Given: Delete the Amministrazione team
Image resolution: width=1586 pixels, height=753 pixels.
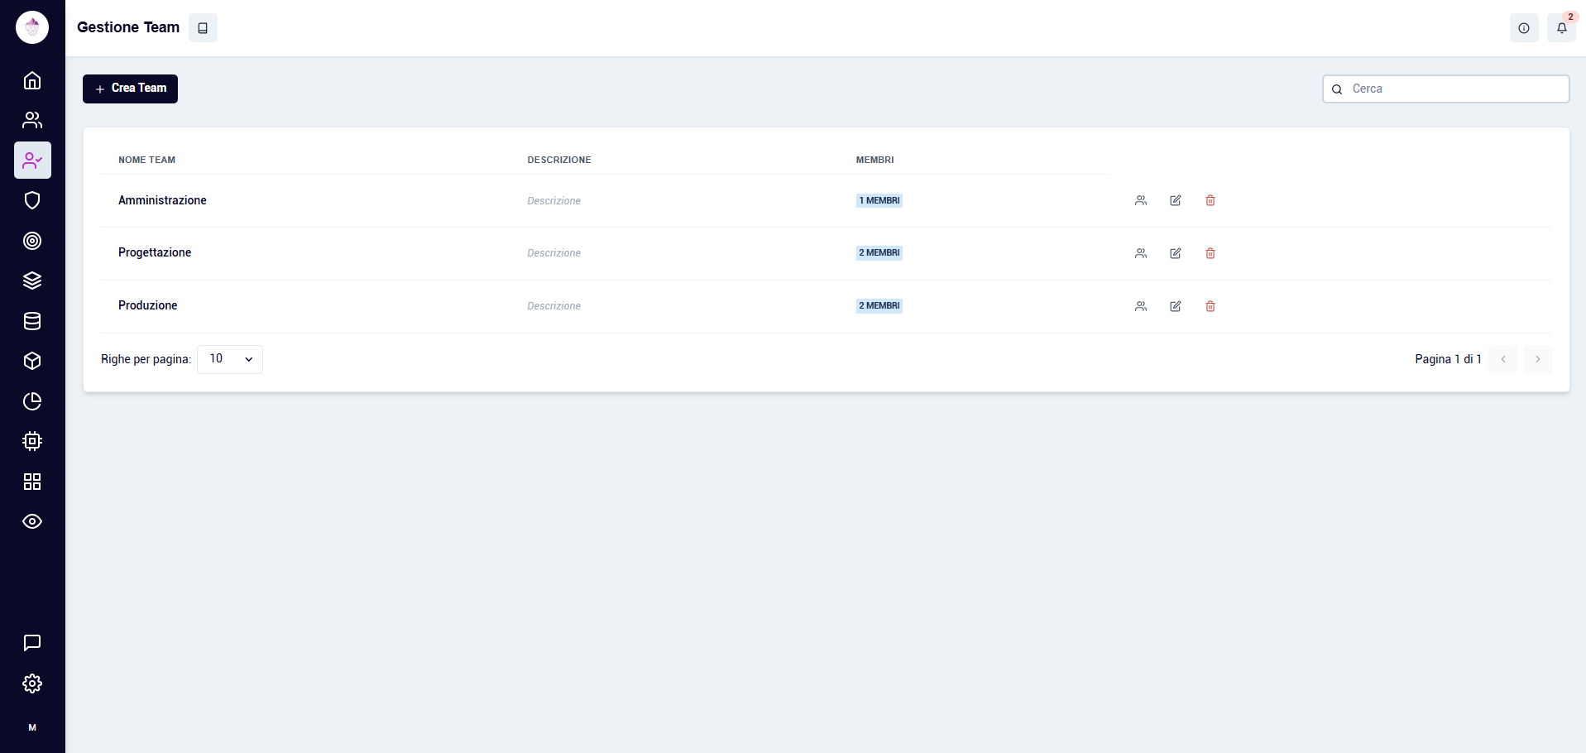Looking at the screenshot, I should [1210, 200].
